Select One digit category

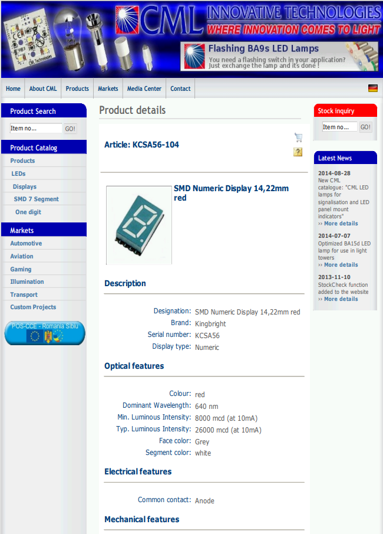coord(28,212)
